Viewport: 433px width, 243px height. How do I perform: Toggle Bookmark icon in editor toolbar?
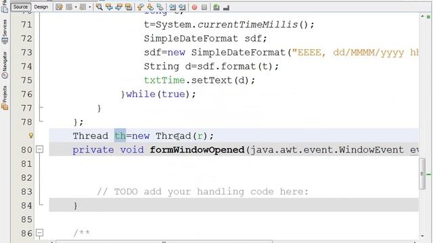tap(160, 7)
